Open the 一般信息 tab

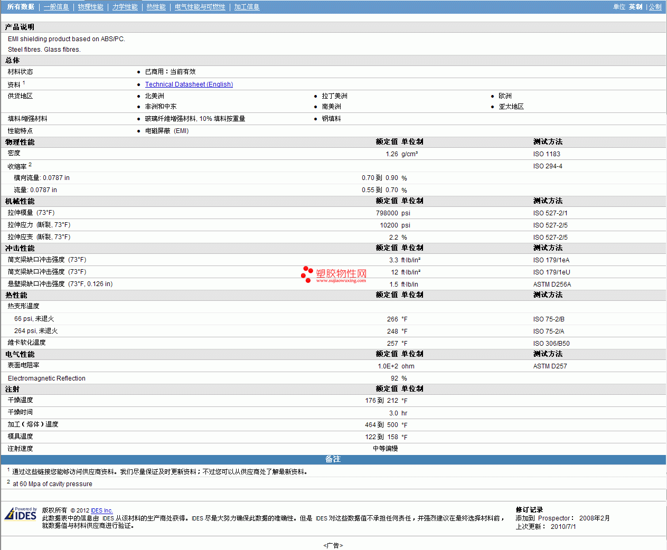pyautogui.click(x=56, y=7)
